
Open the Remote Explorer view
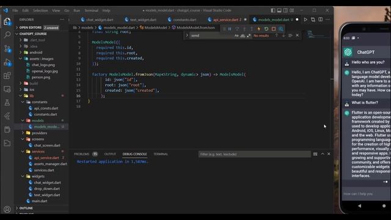point(7,89)
